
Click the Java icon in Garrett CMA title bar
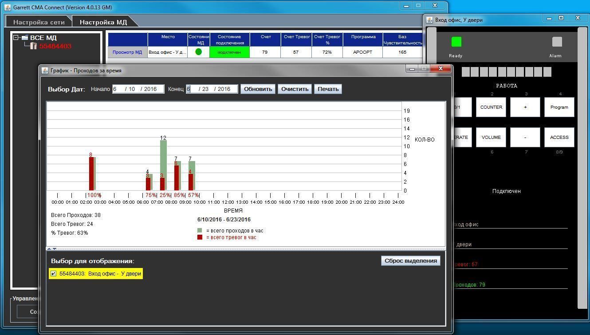pyautogui.click(x=8, y=8)
